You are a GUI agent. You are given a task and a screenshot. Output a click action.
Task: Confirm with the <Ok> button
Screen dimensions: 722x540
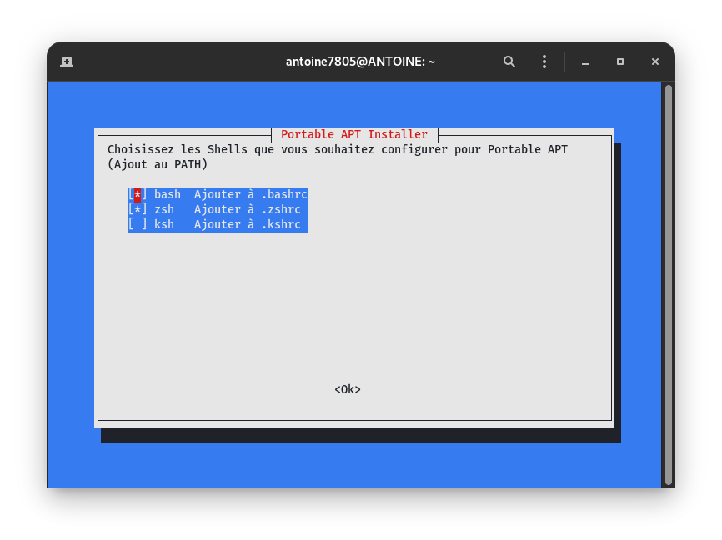pyautogui.click(x=348, y=389)
